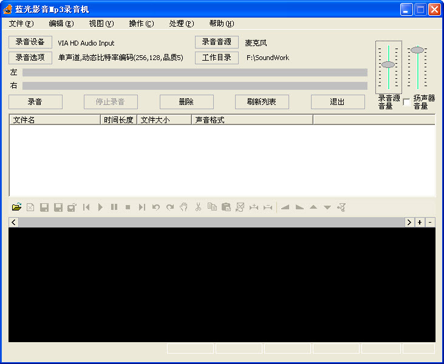Toggle the checkbox beside 扬声器音量
This screenshot has width=444, height=364.
(406, 102)
